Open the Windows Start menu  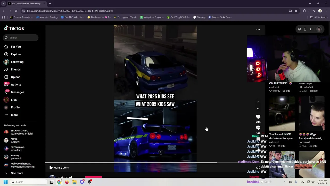[x=5, y=182]
